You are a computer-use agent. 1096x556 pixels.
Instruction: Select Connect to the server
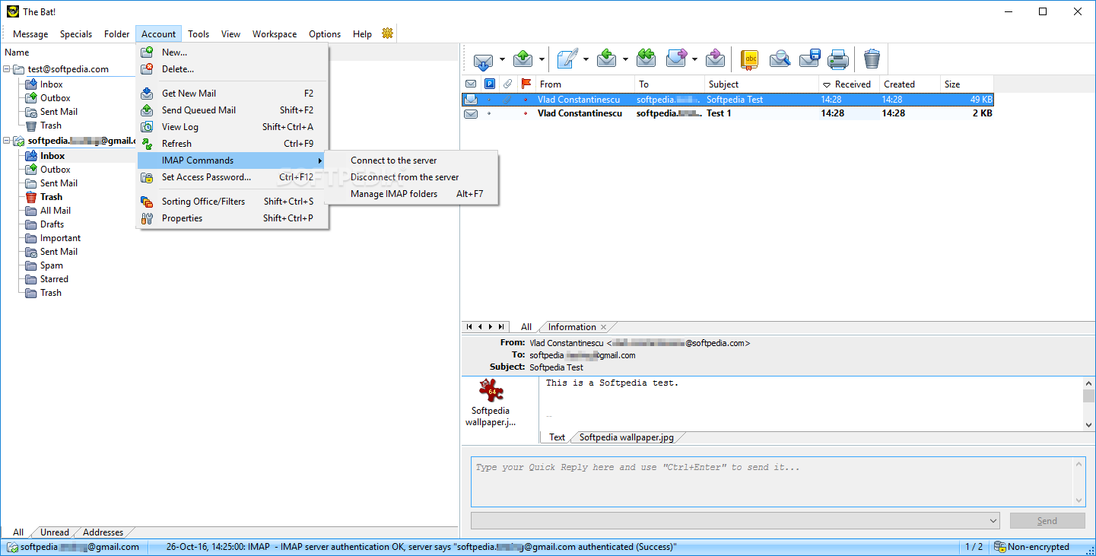point(411,160)
